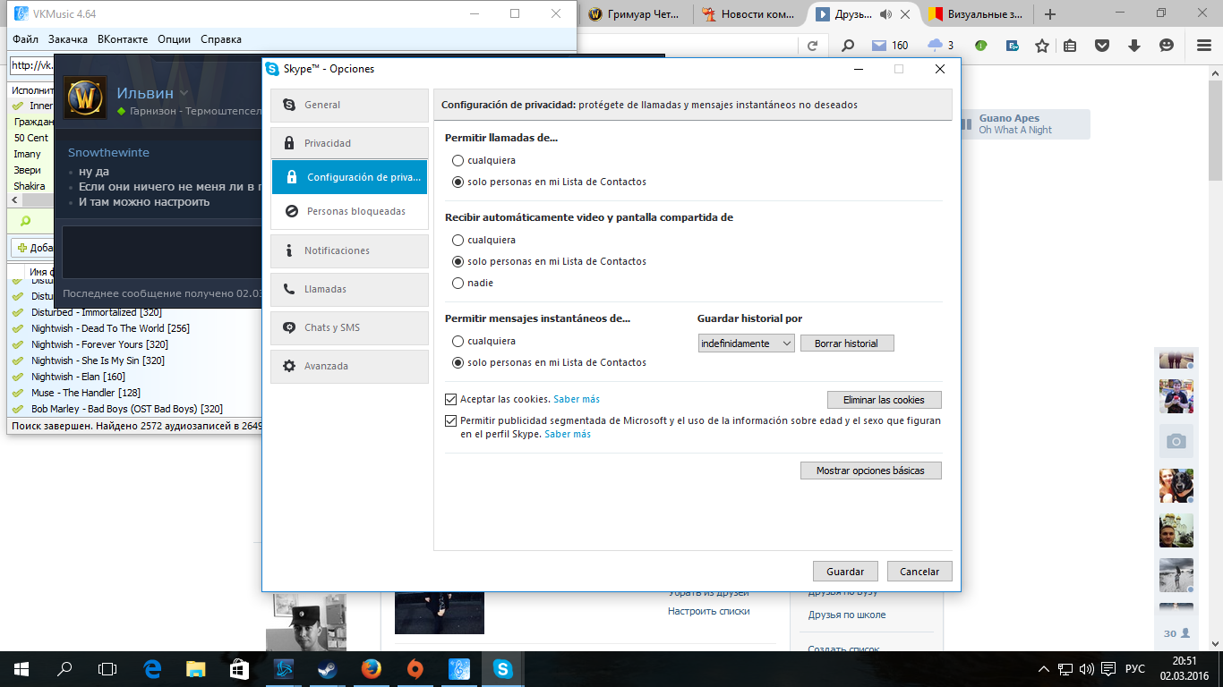1223x687 pixels.
Task: Toggle Microsoft targeted advertising checkbox
Action: [451, 420]
